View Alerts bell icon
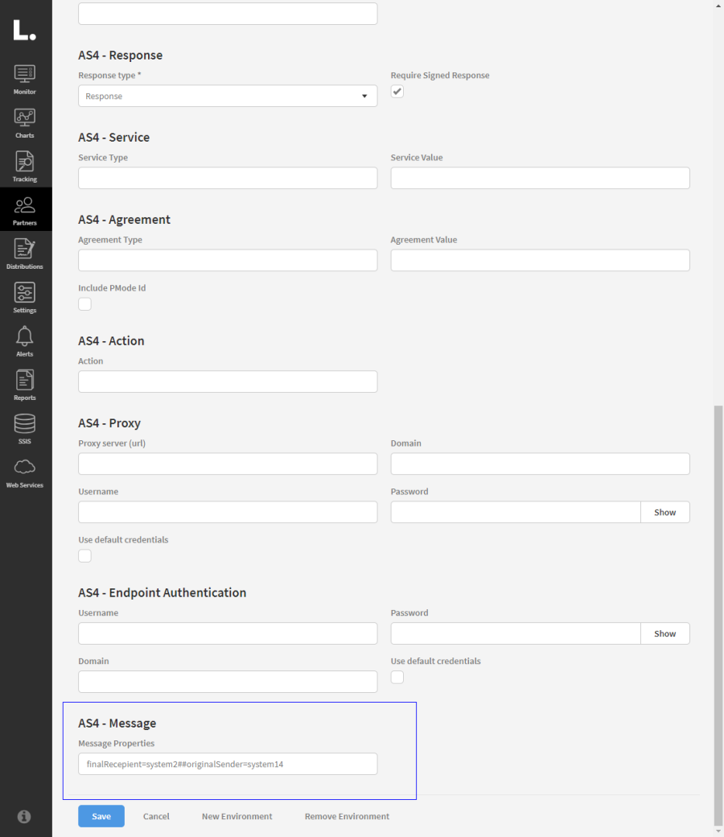Image resolution: width=724 pixels, height=837 pixels. tap(25, 340)
